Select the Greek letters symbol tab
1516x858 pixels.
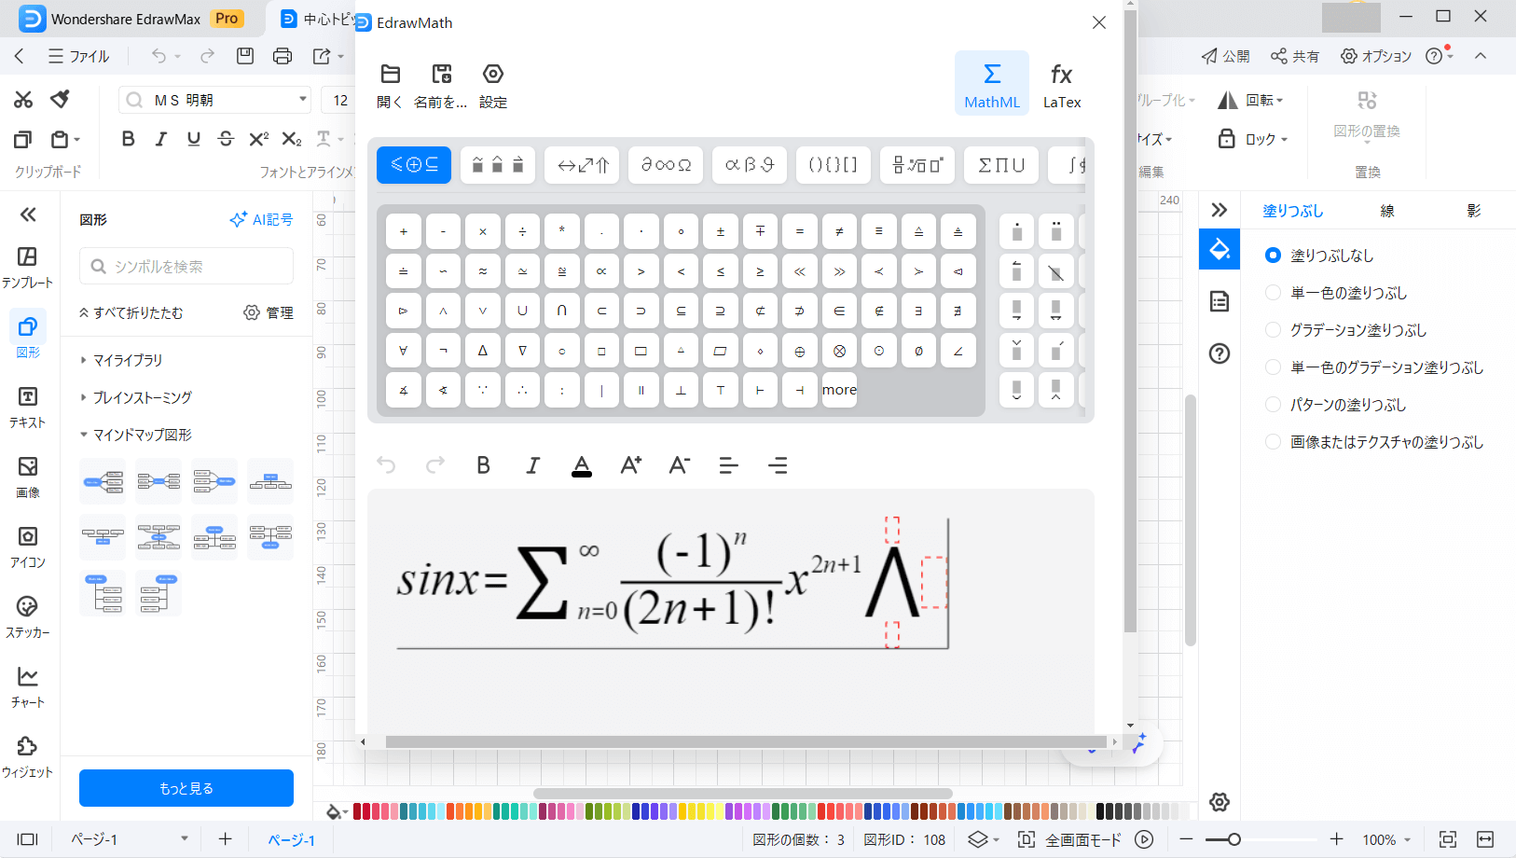tap(750, 165)
